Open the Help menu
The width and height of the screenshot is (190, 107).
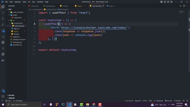tap(47, 2)
